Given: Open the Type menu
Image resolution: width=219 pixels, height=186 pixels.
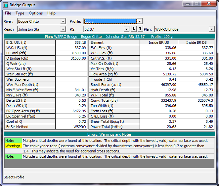Looking at the screenshot, I should [x=20, y=13].
